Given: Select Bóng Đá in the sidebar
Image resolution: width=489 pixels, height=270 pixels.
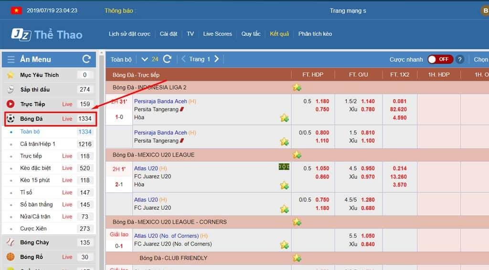Looking at the screenshot, I should (x=32, y=119).
